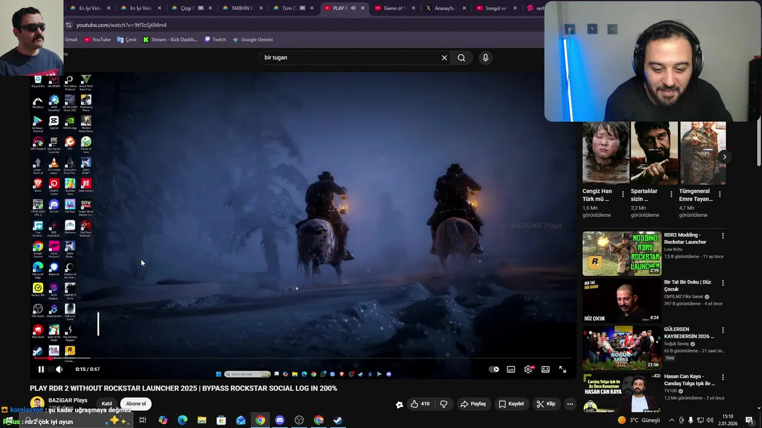Switch to the Çizgi F browser tab
Screen dimensions: 762x428
pos(192,8)
